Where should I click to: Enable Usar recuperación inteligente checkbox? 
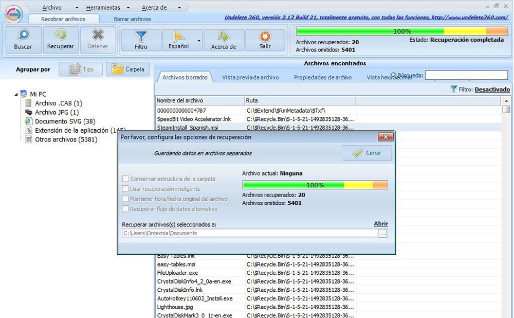coord(126,189)
